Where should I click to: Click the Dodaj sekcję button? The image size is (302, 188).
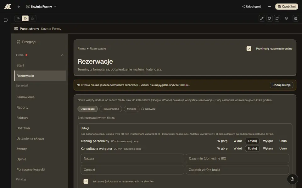[281, 85]
